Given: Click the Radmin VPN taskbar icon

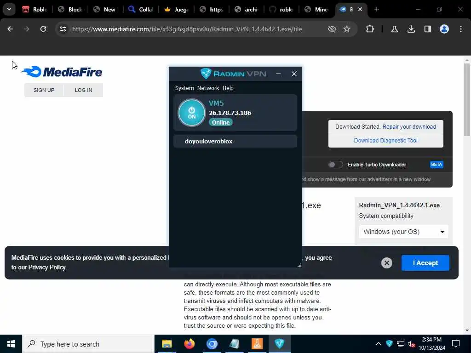Looking at the screenshot, I should point(279,344).
